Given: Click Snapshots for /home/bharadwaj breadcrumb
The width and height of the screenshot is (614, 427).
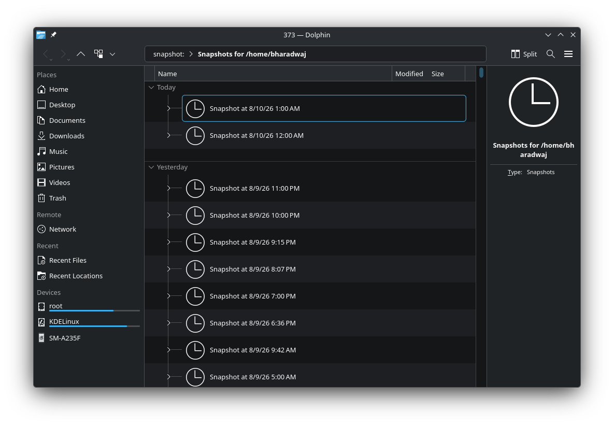Looking at the screenshot, I should coord(252,54).
